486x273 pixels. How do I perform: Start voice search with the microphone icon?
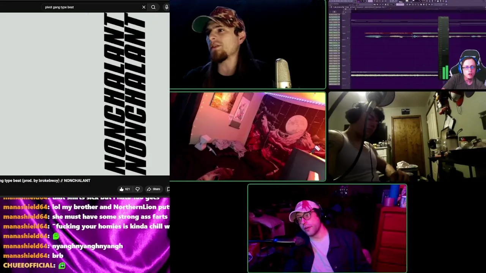(x=166, y=7)
